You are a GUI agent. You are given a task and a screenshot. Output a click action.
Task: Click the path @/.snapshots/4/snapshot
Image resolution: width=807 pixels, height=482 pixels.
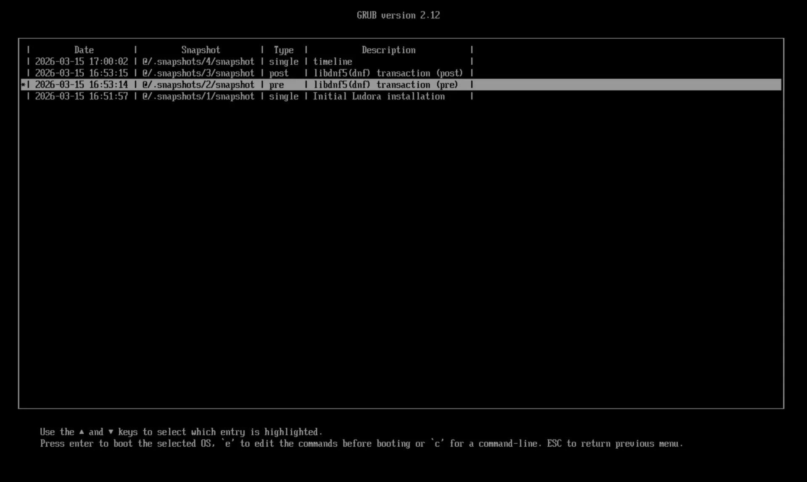pos(198,62)
